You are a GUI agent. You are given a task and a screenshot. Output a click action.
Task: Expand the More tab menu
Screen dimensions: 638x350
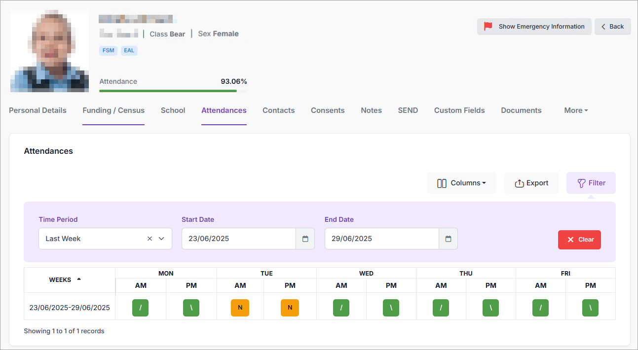click(x=575, y=110)
